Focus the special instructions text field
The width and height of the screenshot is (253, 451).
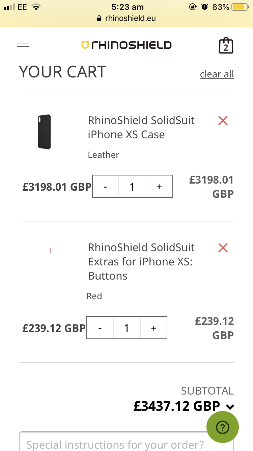pyautogui.click(x=115, y=444)
